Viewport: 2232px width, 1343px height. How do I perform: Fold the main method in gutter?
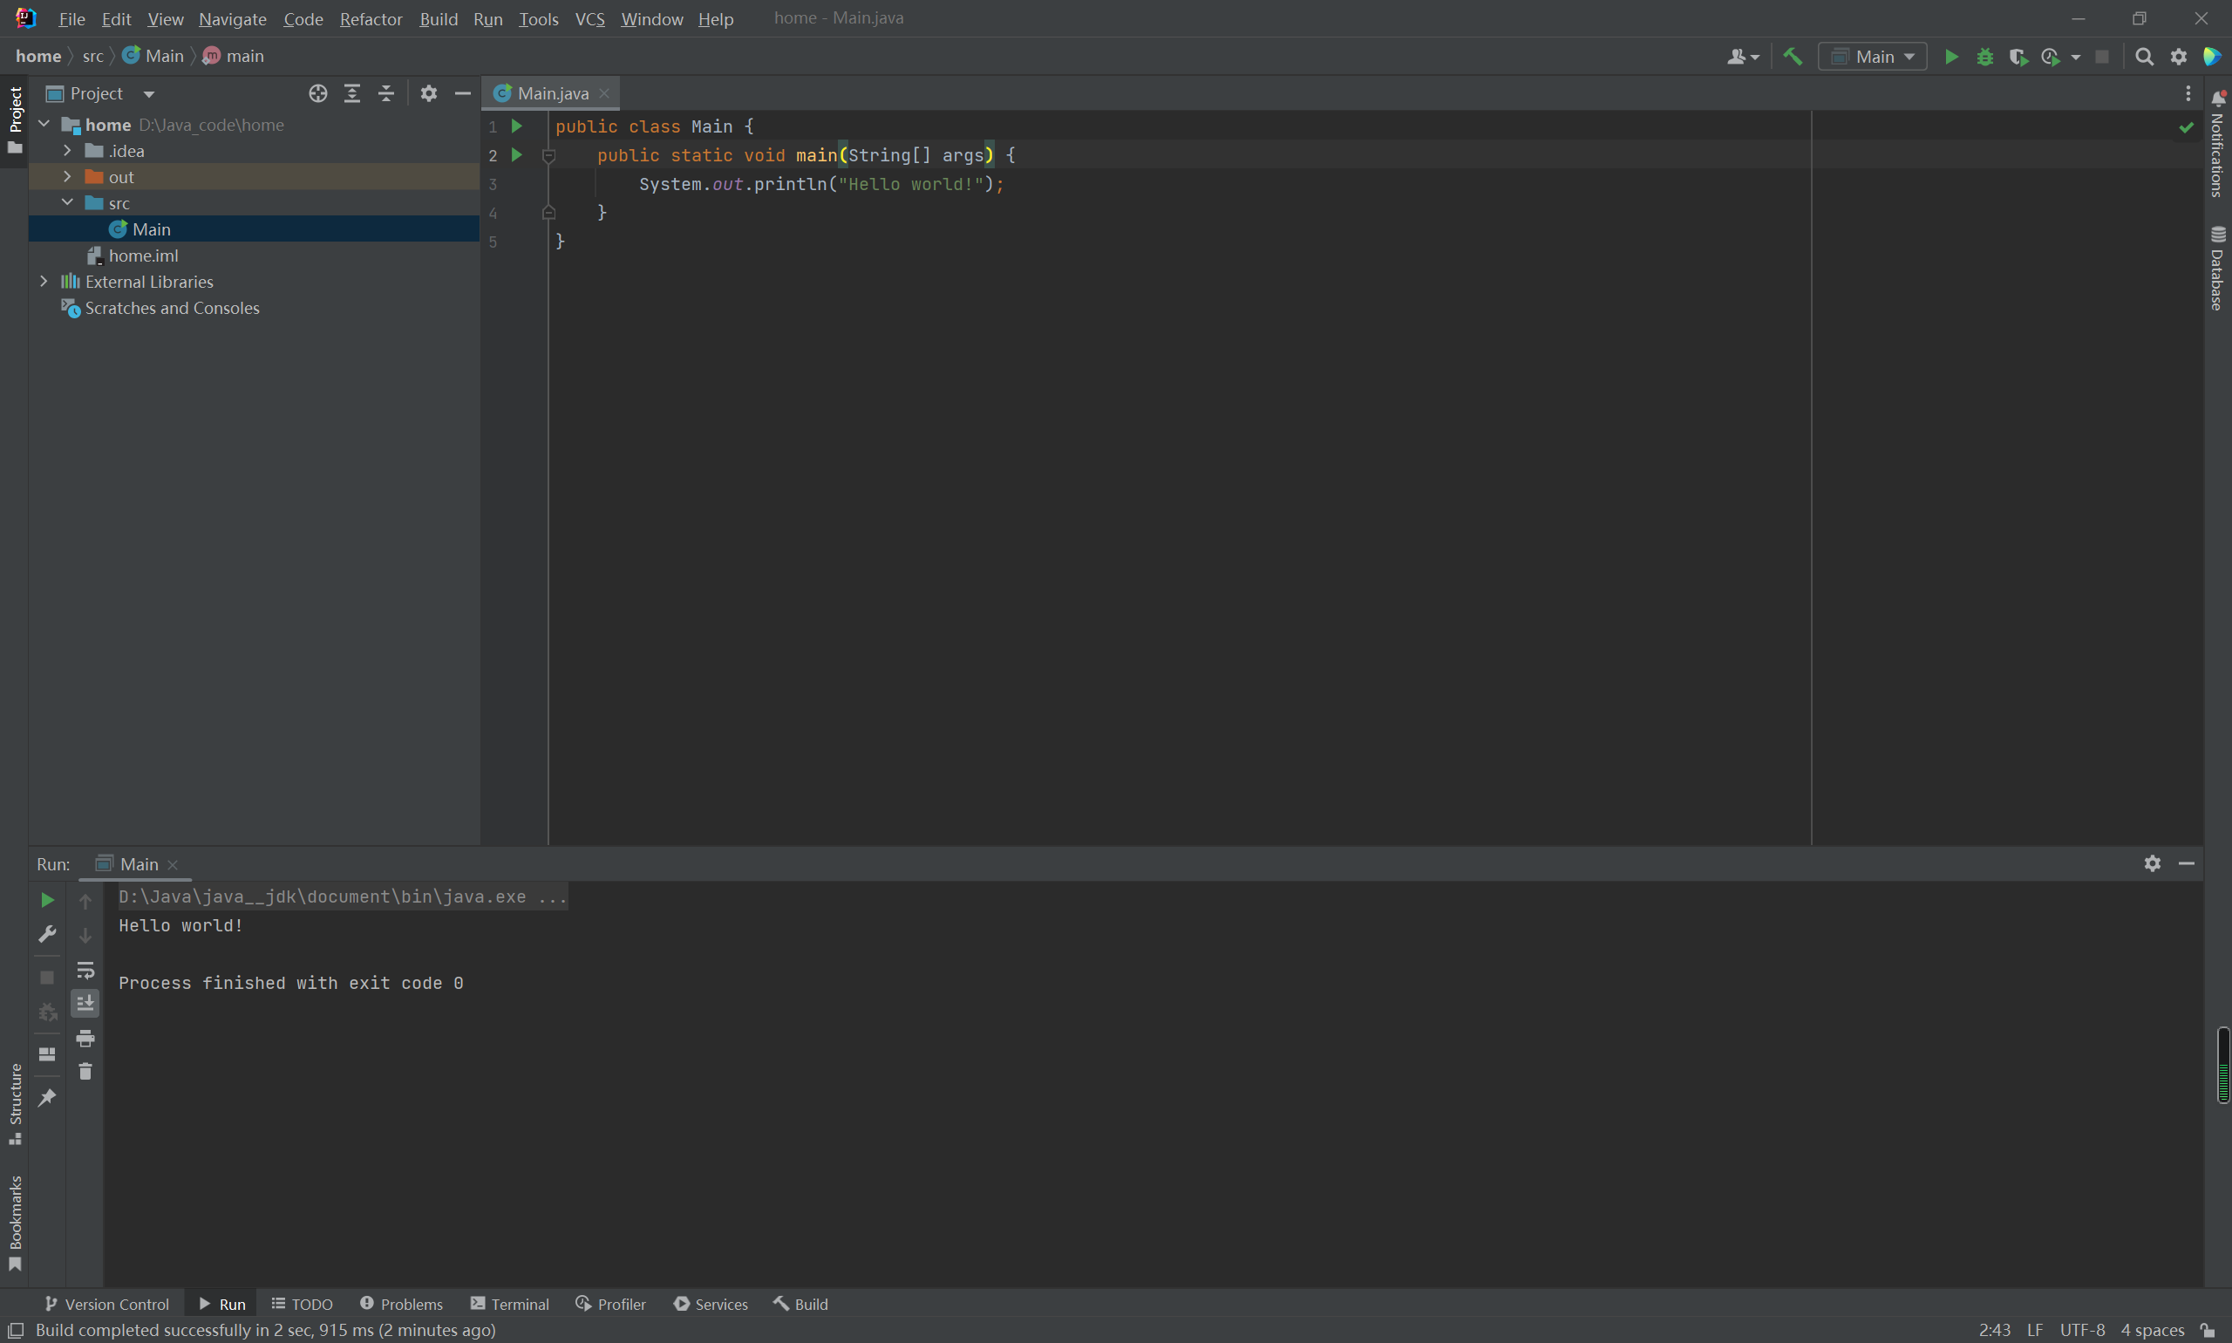(548, 155)
